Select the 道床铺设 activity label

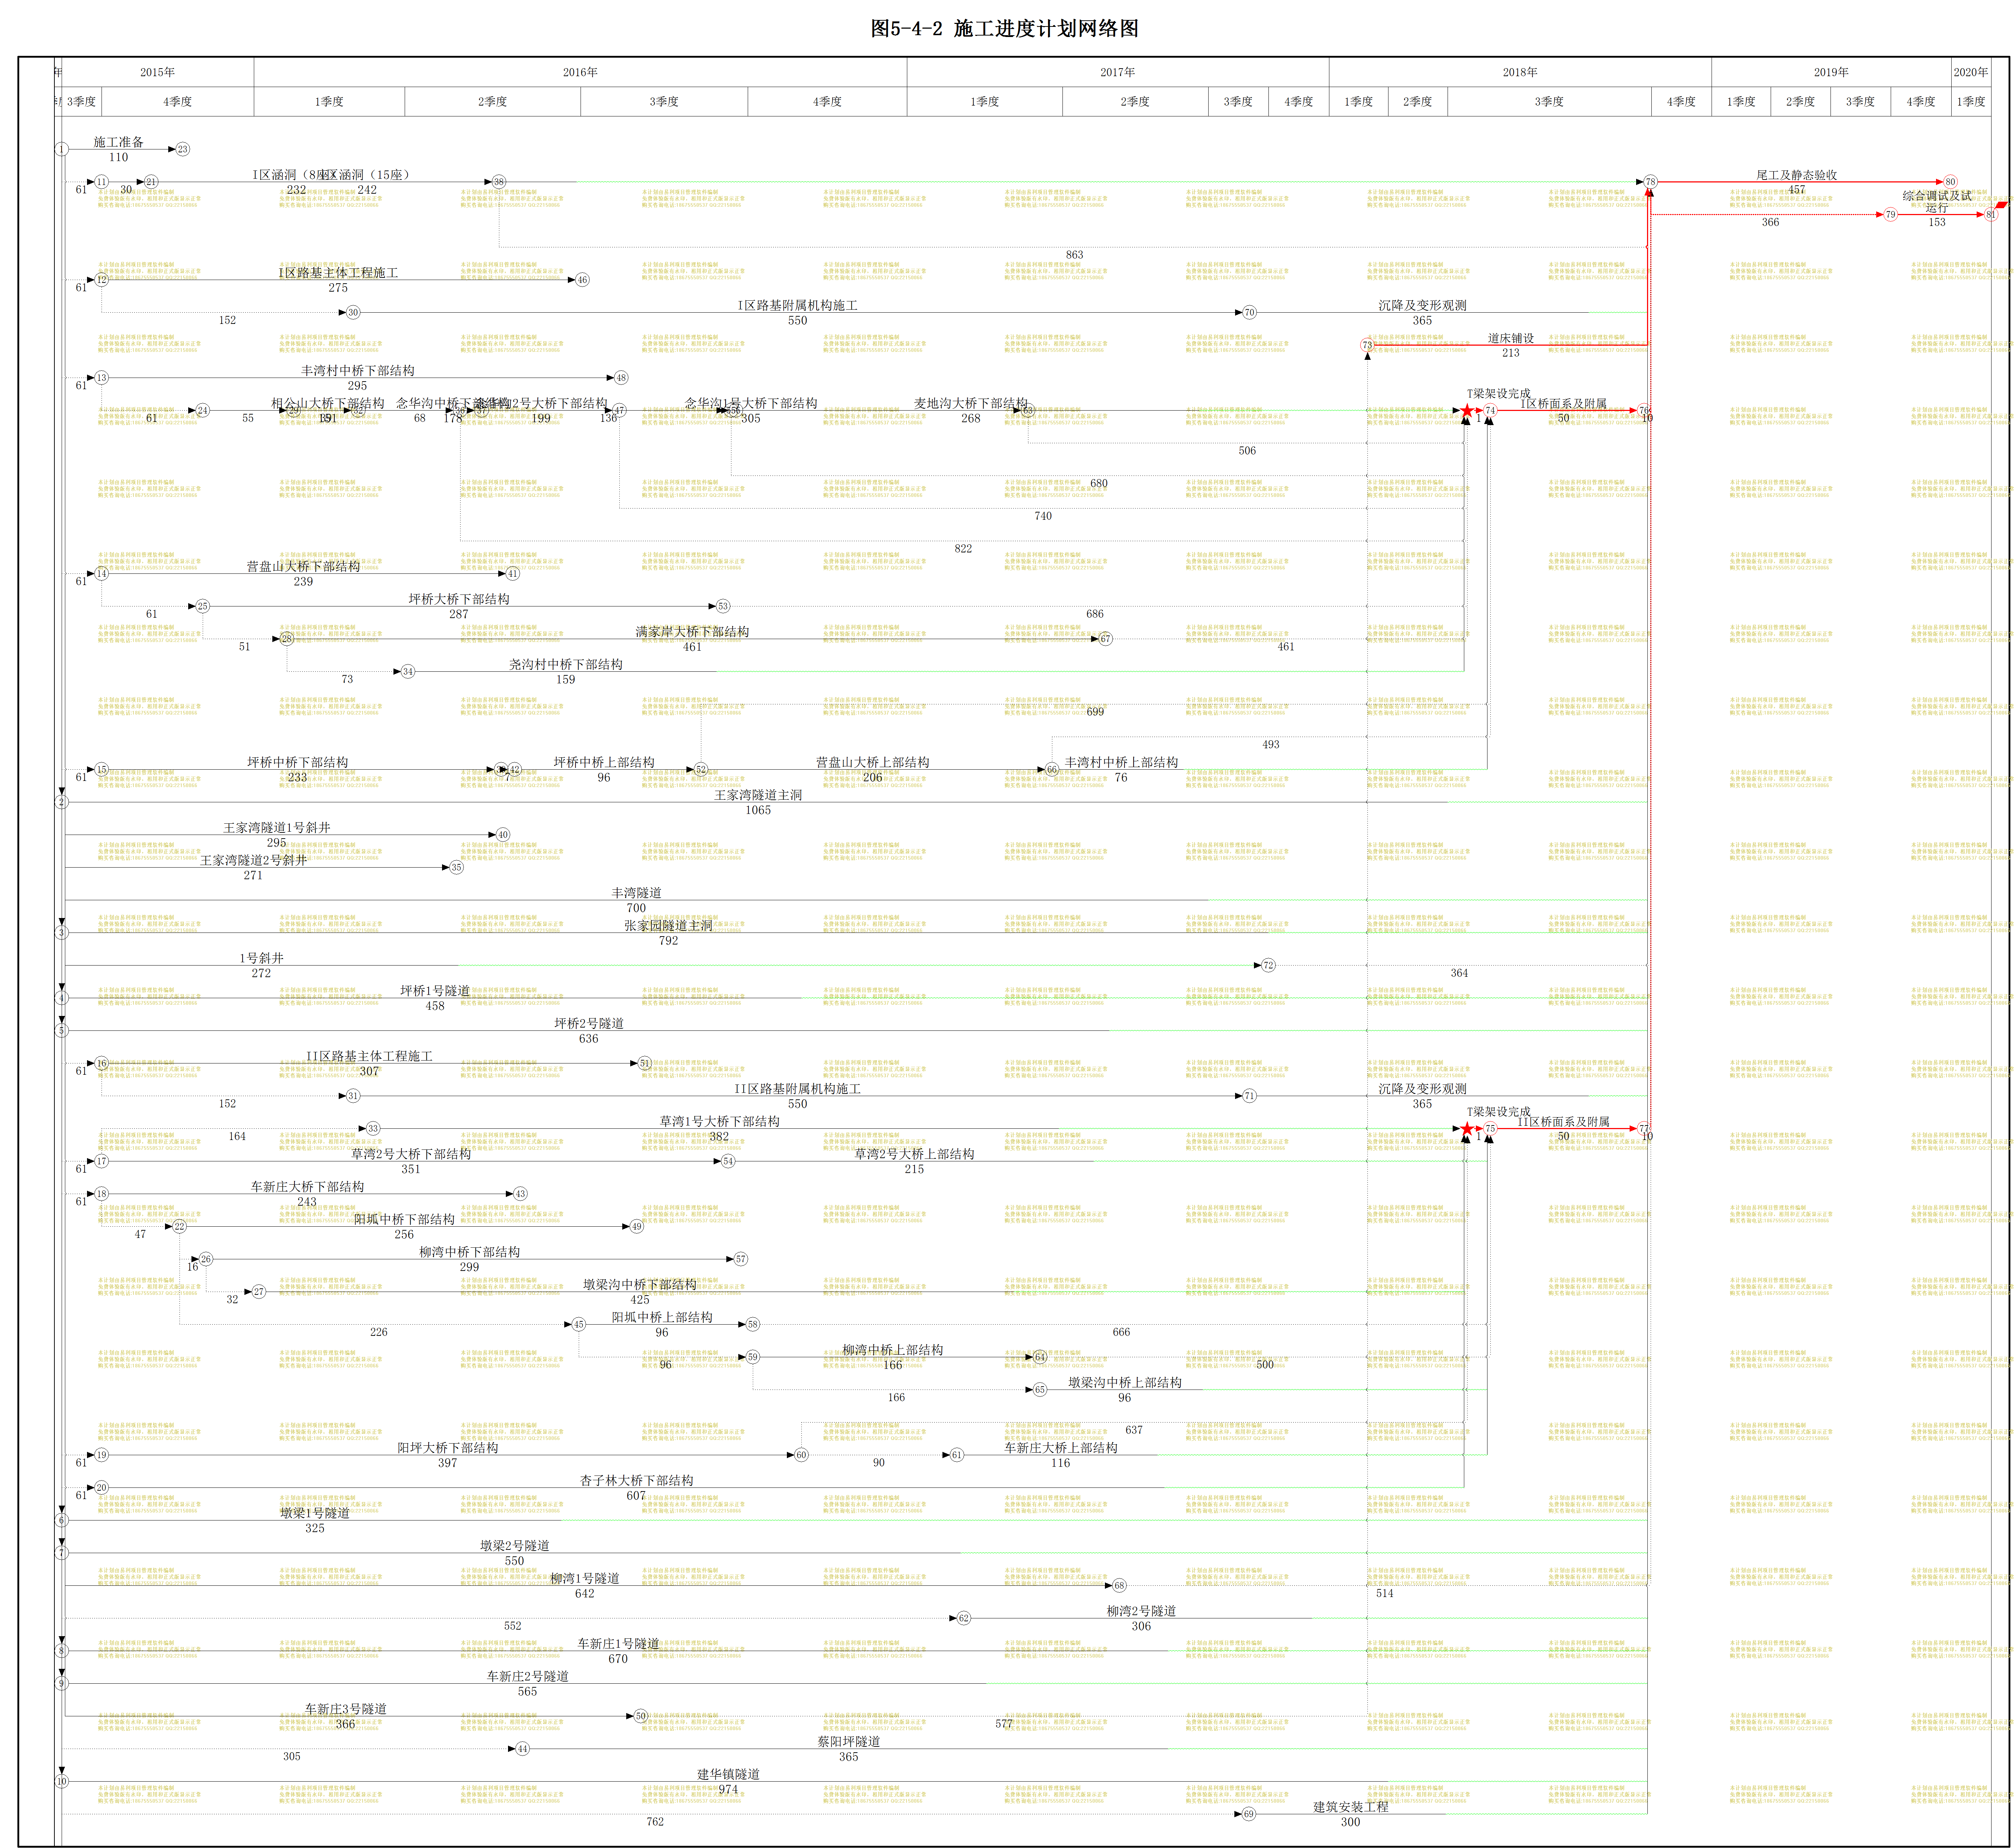(1510, 338)
